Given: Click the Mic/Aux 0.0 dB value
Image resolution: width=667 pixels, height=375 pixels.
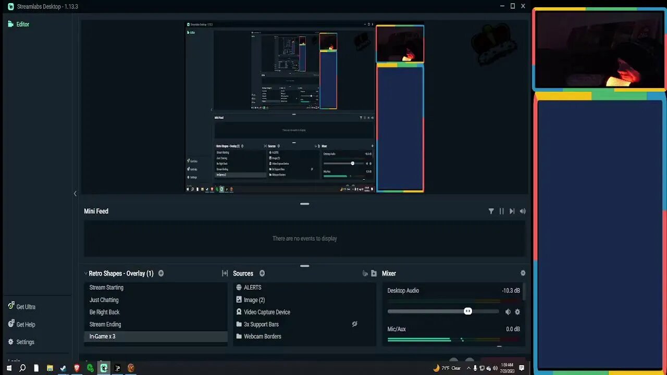Looking at the screenshot, I should pos(513,329).
